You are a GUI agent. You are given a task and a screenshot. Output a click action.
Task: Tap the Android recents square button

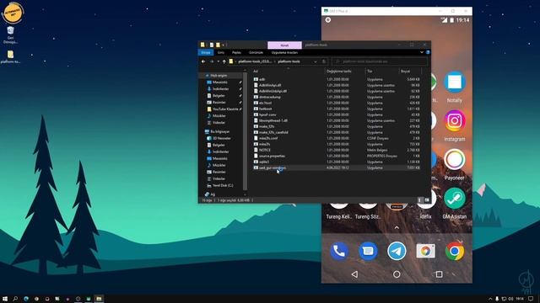(x=439, y=274)
